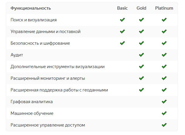This screenshot has width=185, height=135.
Task: Click the Basic checkmark for Поиск и визуализация
Action: point(122,20)
